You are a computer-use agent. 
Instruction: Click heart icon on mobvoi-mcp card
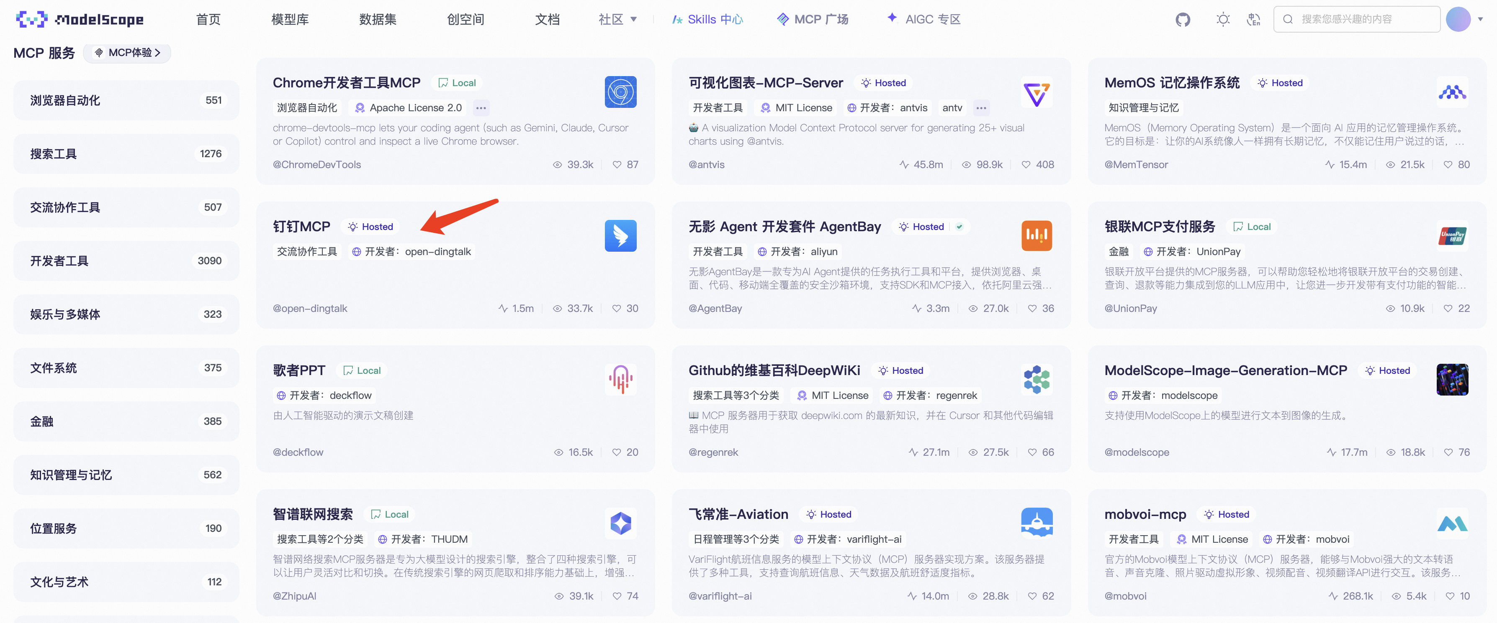[x=1450, y=596]
